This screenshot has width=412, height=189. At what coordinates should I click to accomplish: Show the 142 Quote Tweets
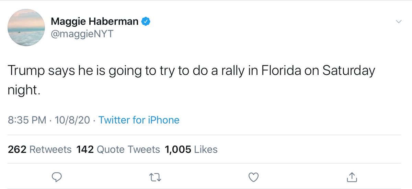tap(118, 149)
